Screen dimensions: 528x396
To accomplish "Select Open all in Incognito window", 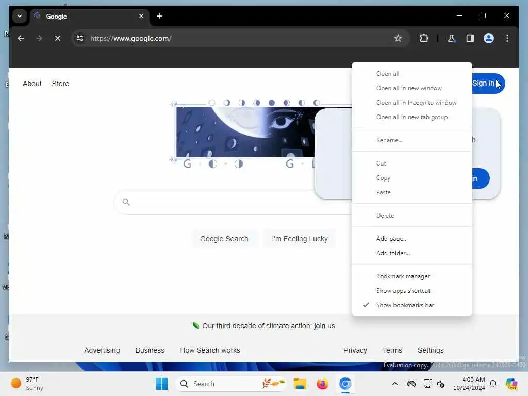I will 412,103.
